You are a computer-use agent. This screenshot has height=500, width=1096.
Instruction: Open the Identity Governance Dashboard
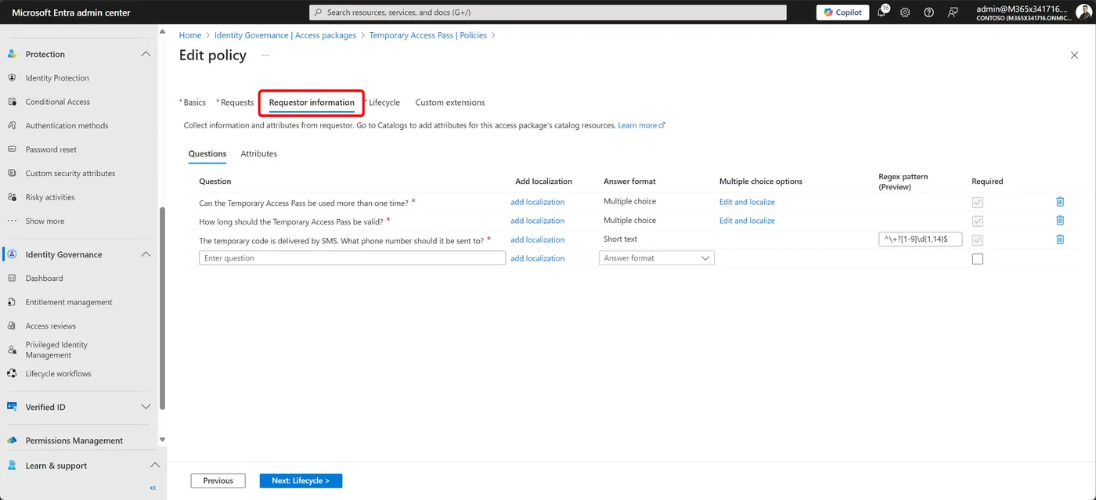tap(44, 279)
